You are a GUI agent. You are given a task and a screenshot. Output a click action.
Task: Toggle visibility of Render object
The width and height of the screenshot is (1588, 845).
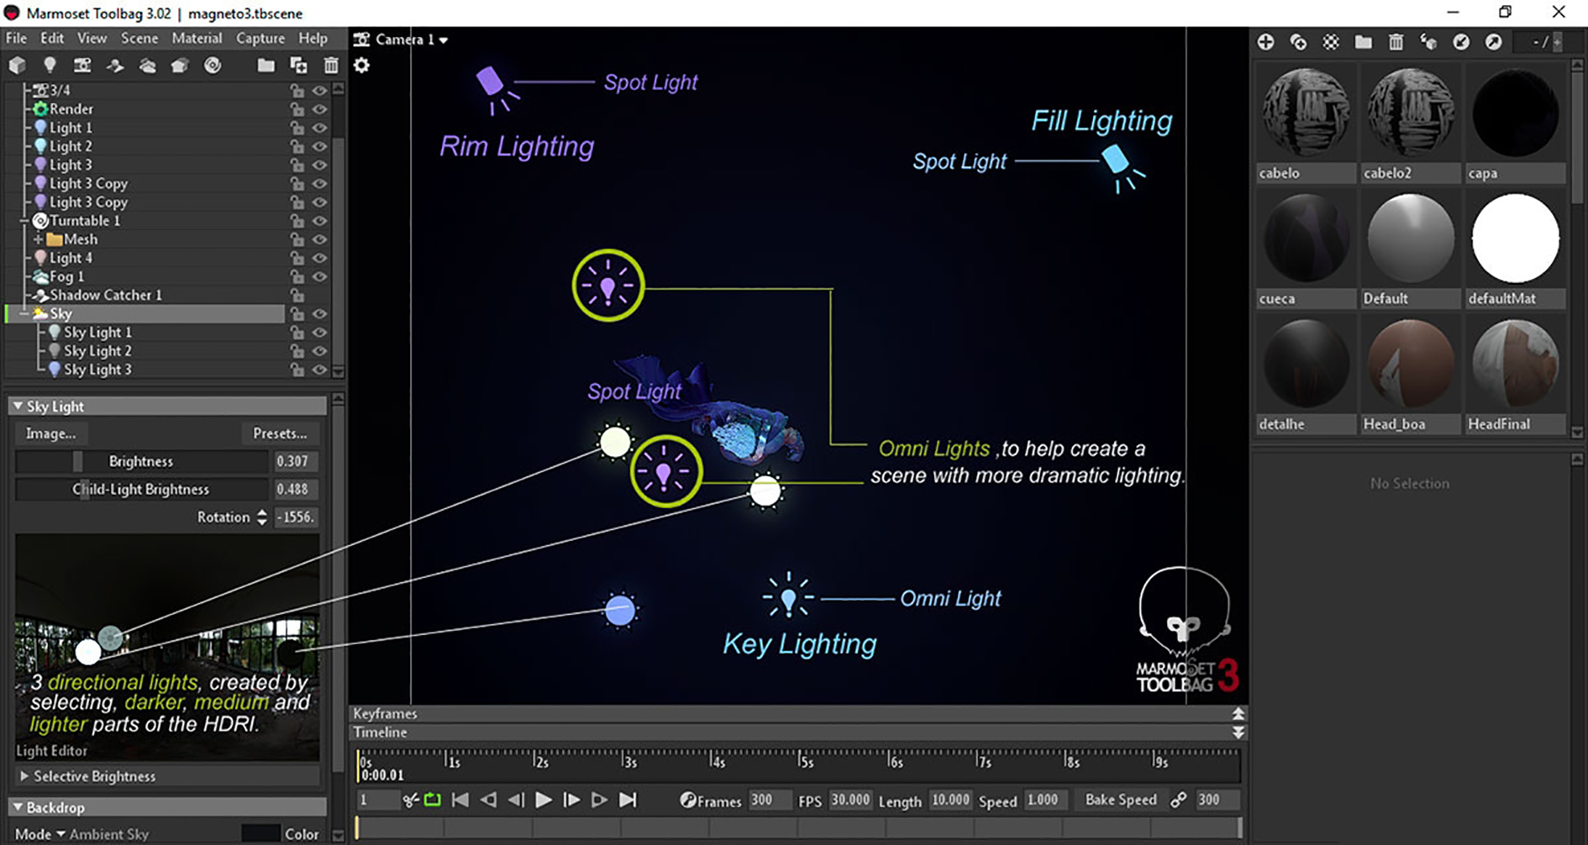coord(319,109)
